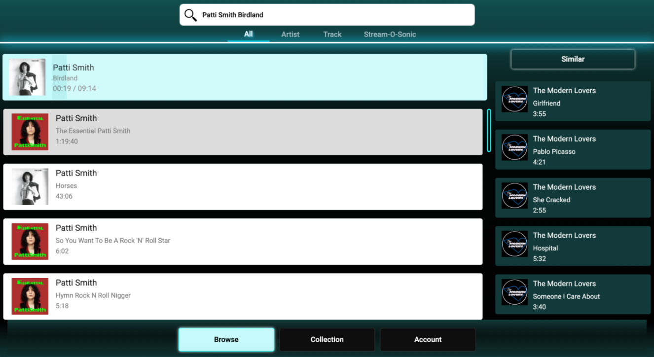
Task: Click the "Birdland" title in the now-playing row
Action: tap(65, 78)
